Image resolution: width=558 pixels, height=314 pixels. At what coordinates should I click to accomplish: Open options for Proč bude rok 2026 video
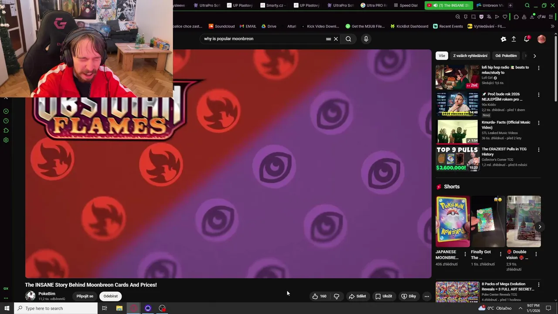pyautogui.click(x=538, y=95)
